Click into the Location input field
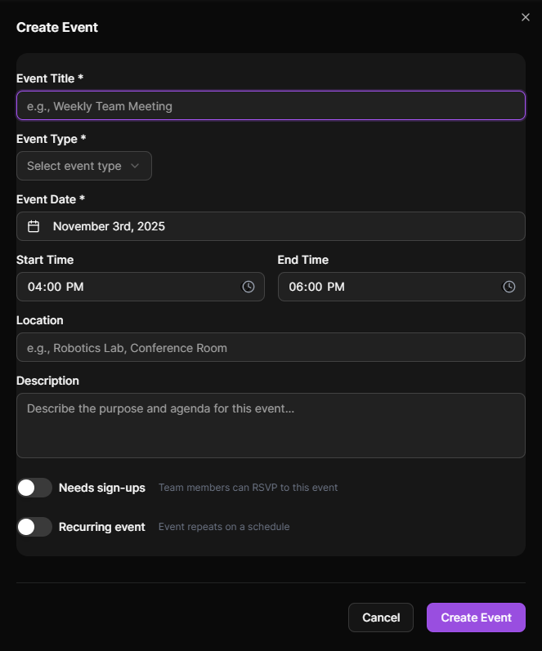542x651 pixels. pos(270,347)
